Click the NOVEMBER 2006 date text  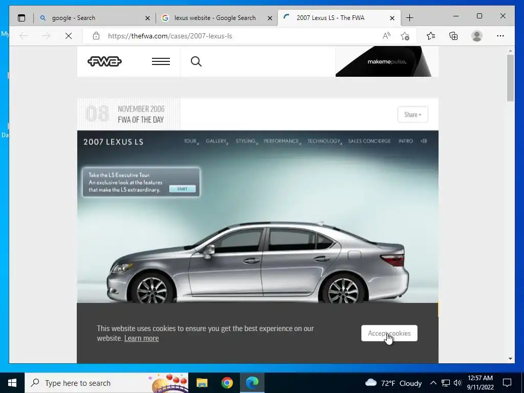141,109
